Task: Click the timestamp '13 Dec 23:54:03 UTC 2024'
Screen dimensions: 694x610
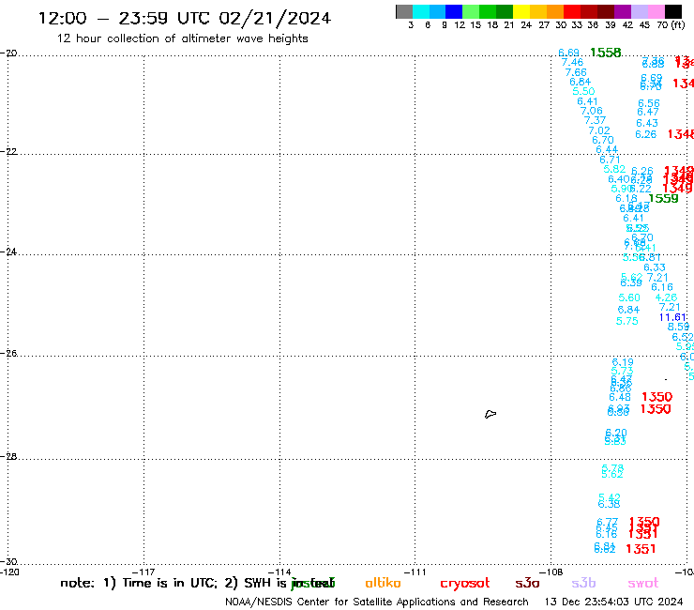Action: click(613, 602)
